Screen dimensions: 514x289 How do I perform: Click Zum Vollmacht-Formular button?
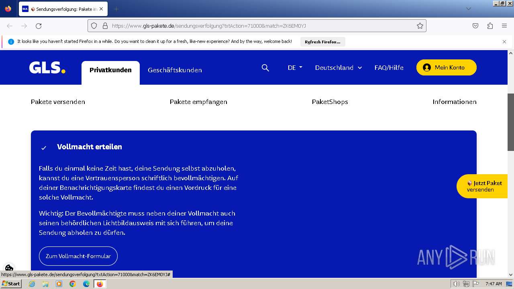click(78, 256)
